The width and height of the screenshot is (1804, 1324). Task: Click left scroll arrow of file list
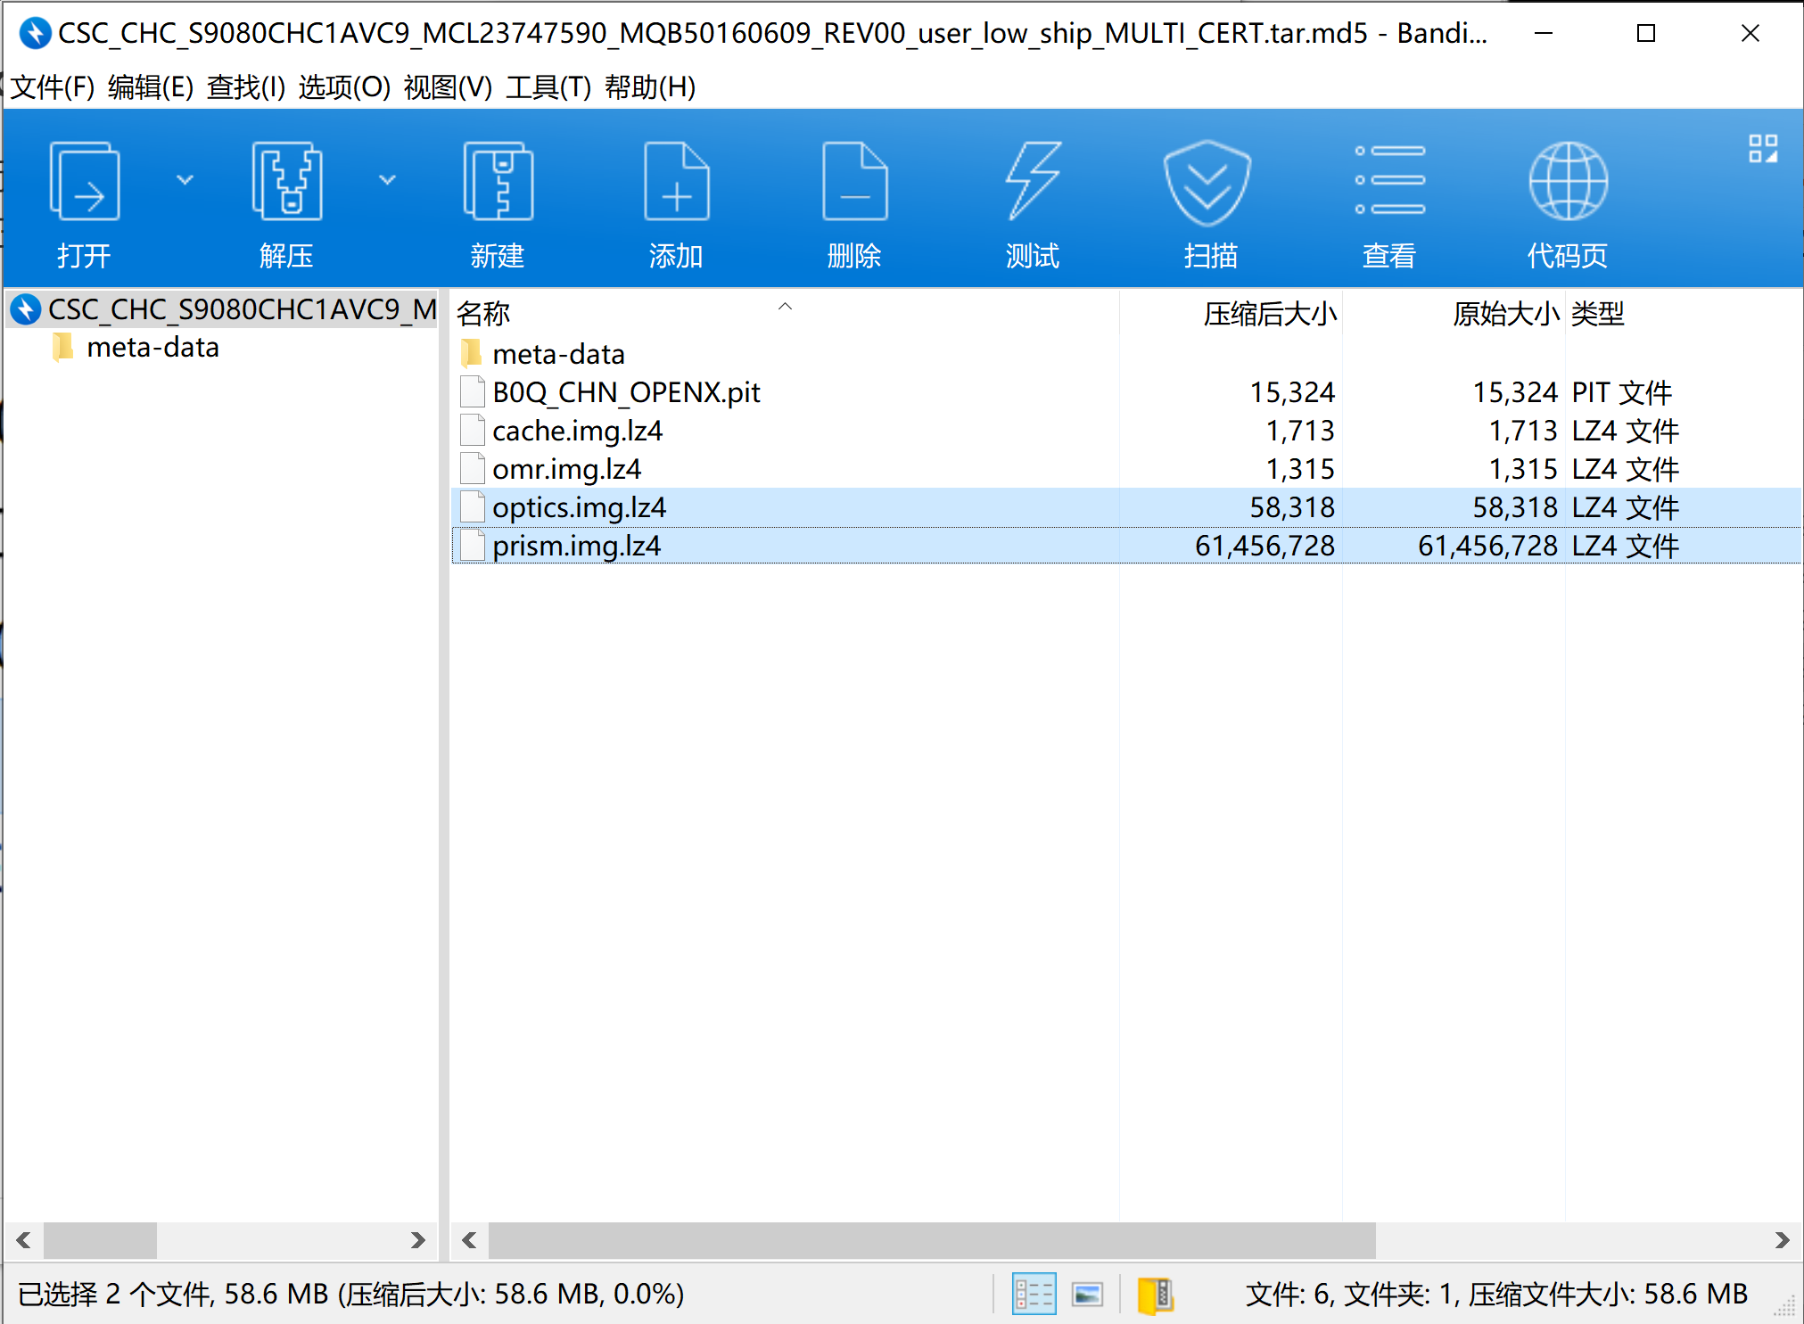(469, 1240)
